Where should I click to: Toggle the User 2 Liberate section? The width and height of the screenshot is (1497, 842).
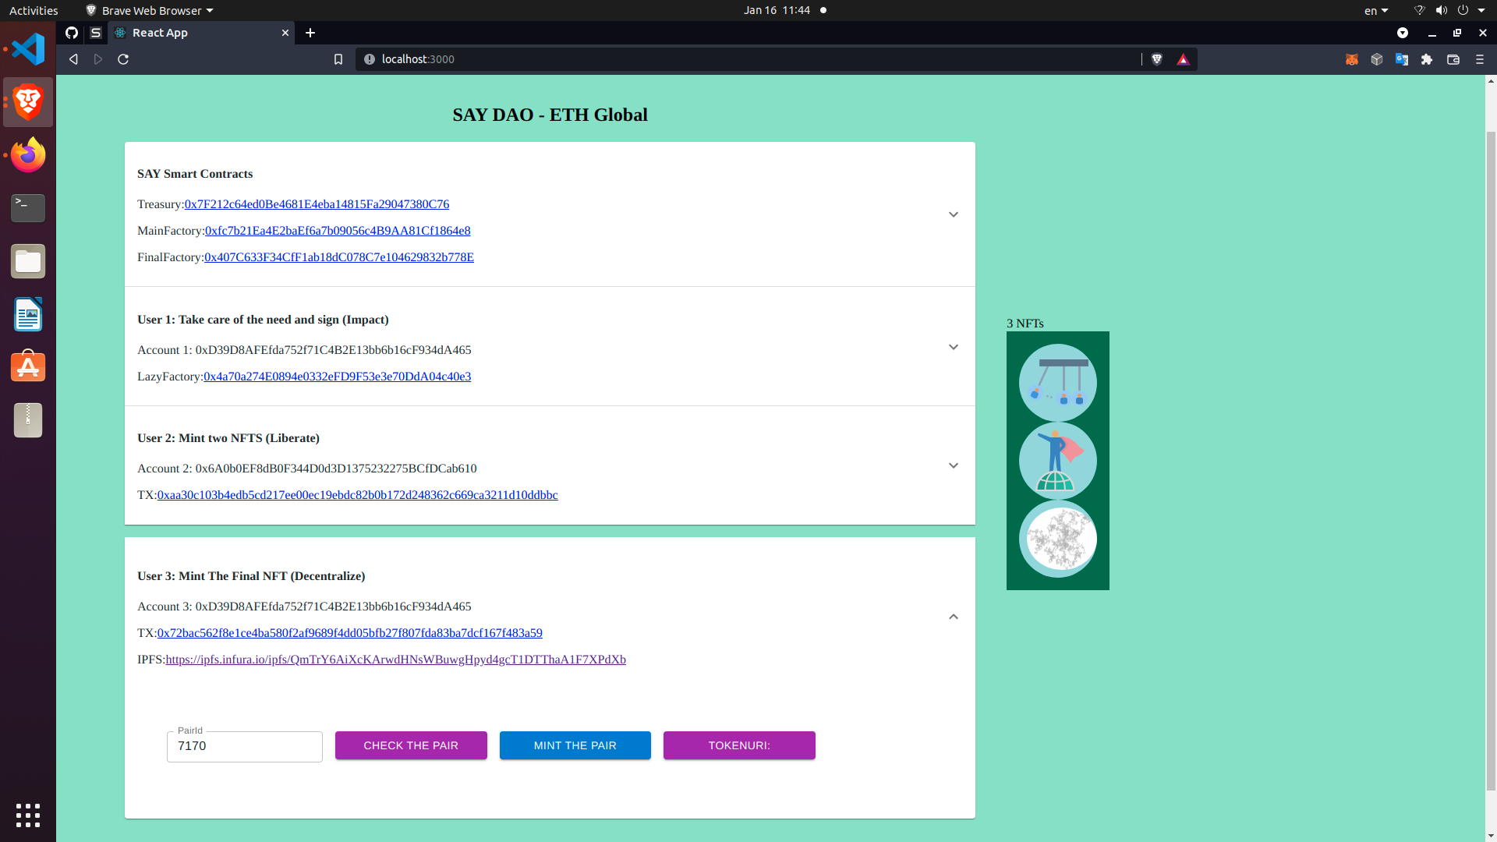(x=953, y=465)
